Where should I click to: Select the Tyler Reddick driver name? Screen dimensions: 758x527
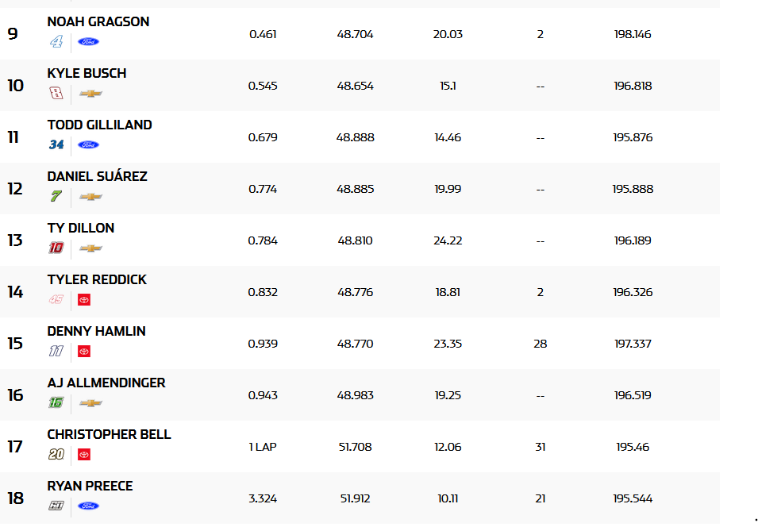click(x=97, y=280)
